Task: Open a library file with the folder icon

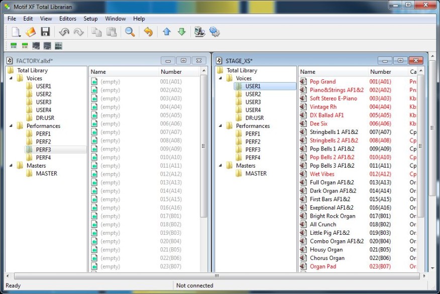Action: click(x=31, y=32)
